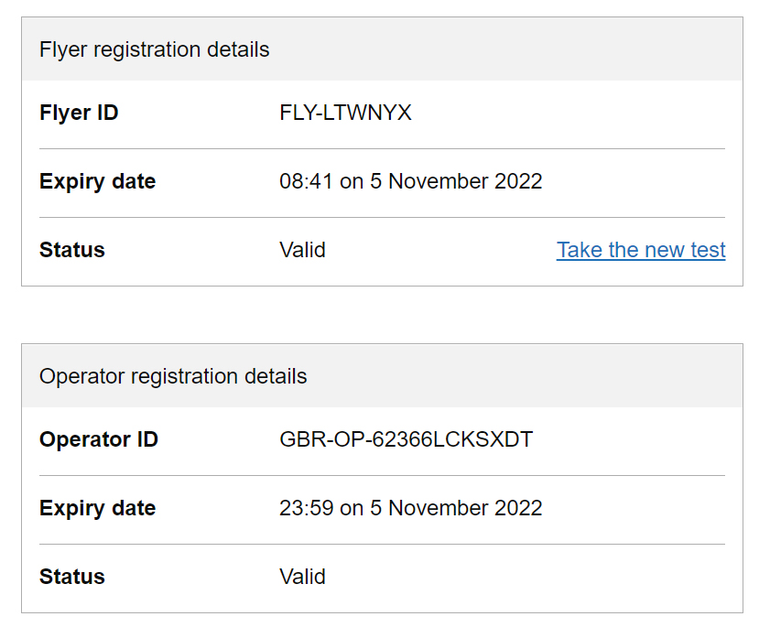Click the operator Valid status value
770x638 pixels.
302,577
